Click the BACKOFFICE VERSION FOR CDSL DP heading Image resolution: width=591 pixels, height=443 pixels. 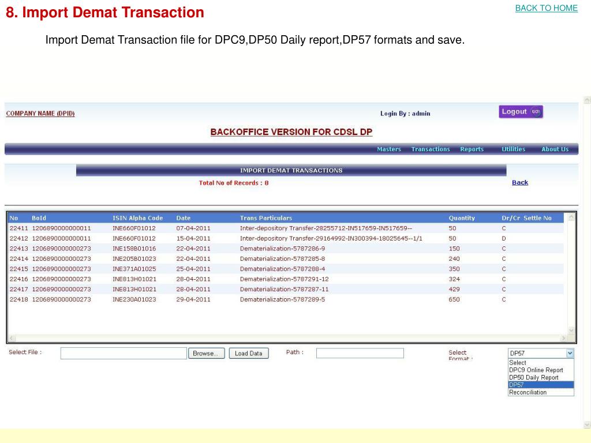291,132
